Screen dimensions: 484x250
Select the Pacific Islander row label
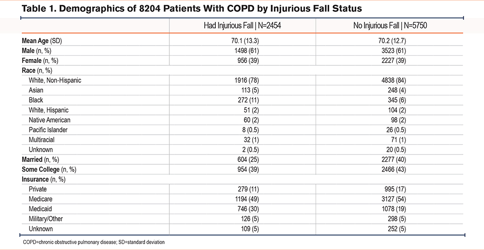[x=48, y=130]
